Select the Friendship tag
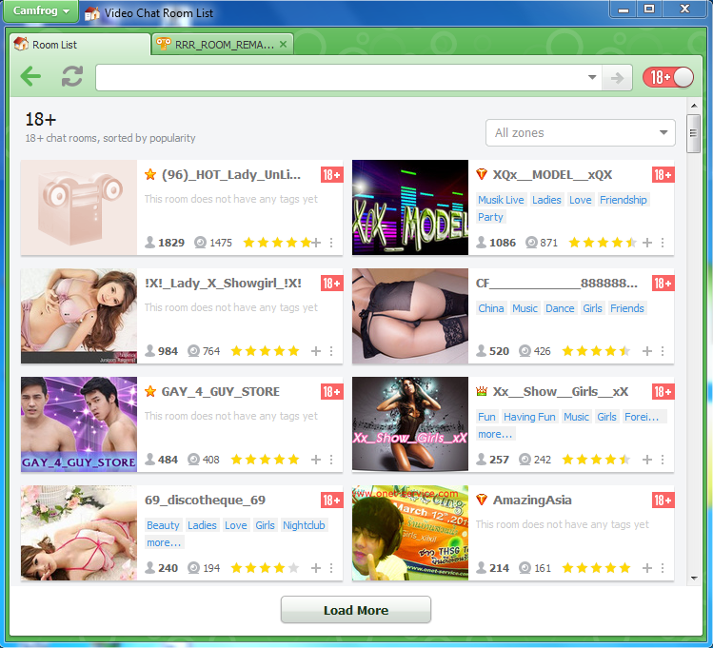This screenshot has width=713, height=648. pyautogui.click(x=623, y=200)
